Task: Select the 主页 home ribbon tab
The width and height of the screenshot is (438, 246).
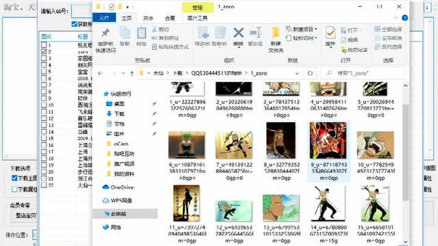Action: pyautogui.click(x=126, y=18)
